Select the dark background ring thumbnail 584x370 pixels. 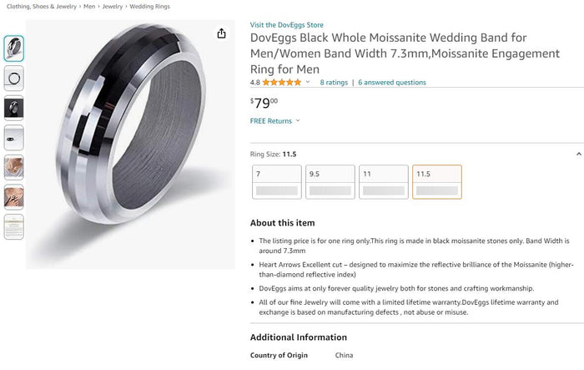coord(14,108)
